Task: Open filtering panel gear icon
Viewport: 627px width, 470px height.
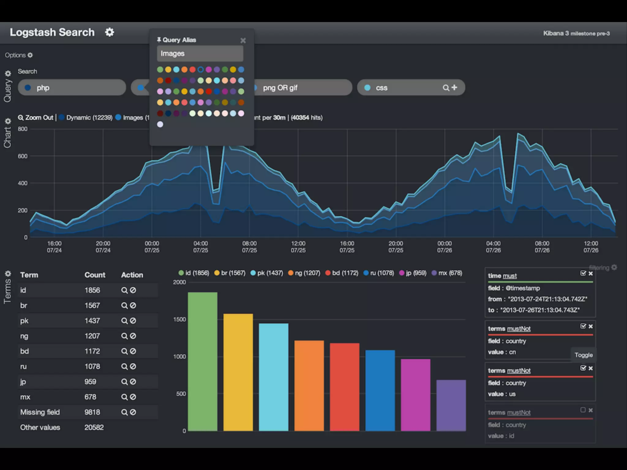Action: (x=614, y=267)
